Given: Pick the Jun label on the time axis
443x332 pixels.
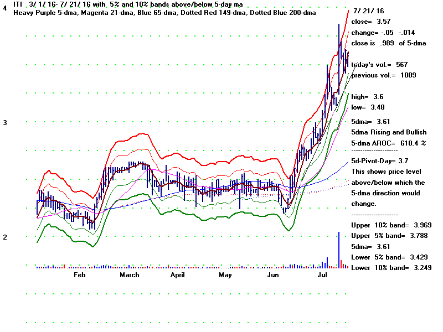Looking at the screenshot, I should click(273, 274).
